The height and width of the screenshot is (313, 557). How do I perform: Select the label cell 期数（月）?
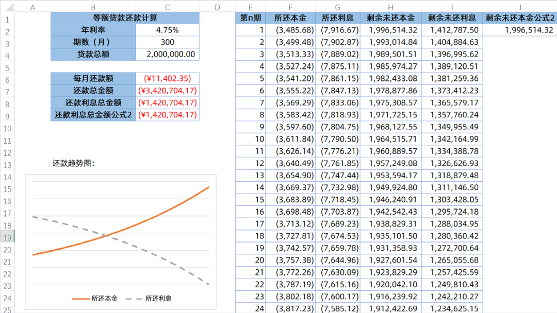pyautogui.click(x=93, y=42)
